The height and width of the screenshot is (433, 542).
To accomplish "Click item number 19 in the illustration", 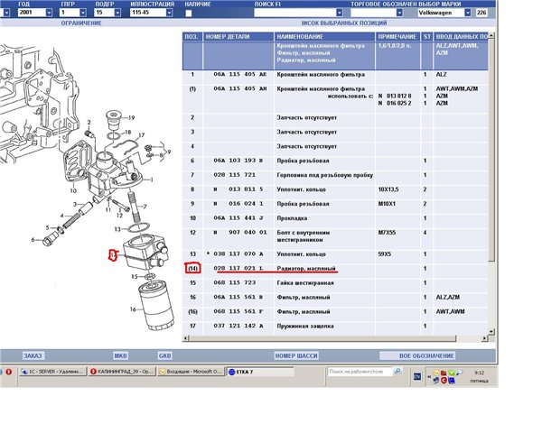I will click(x=131, y=118).
